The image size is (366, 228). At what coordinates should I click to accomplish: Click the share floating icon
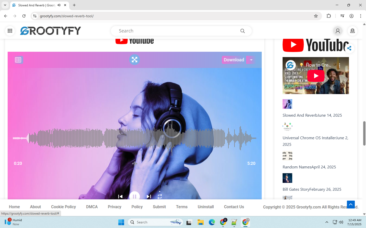click(349, 48)
